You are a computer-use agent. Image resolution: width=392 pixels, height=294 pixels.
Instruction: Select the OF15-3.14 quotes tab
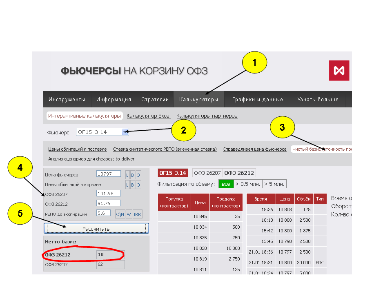pos(173,173)
